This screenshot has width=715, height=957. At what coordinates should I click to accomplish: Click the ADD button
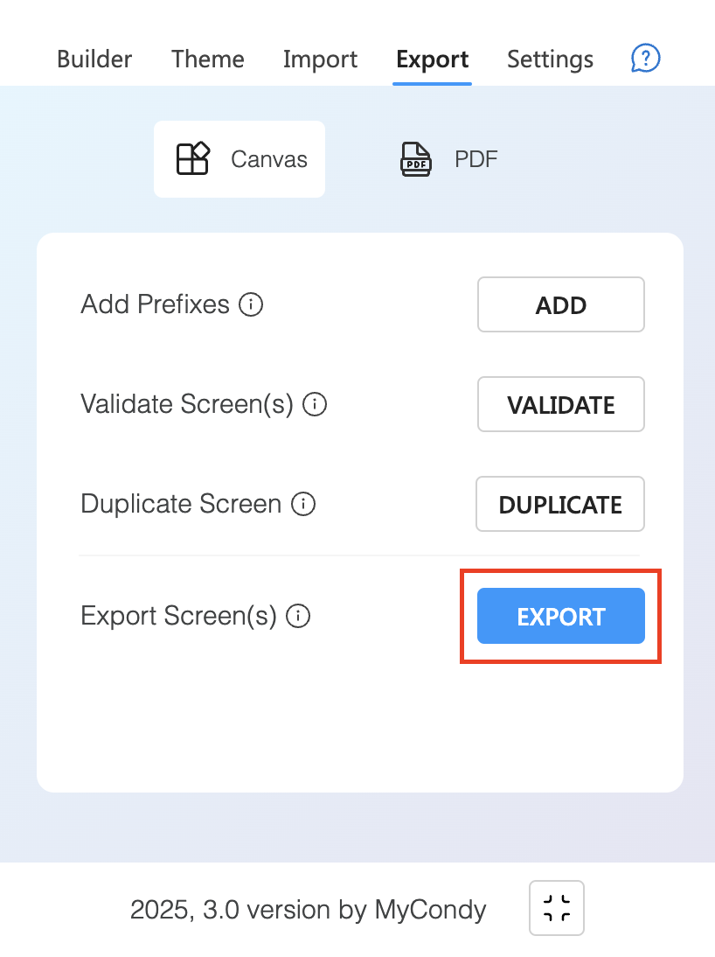click(560, 304)
